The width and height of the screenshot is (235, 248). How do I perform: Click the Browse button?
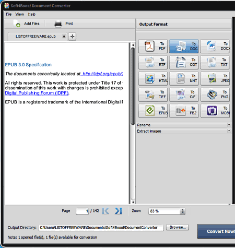coord(177,227)
